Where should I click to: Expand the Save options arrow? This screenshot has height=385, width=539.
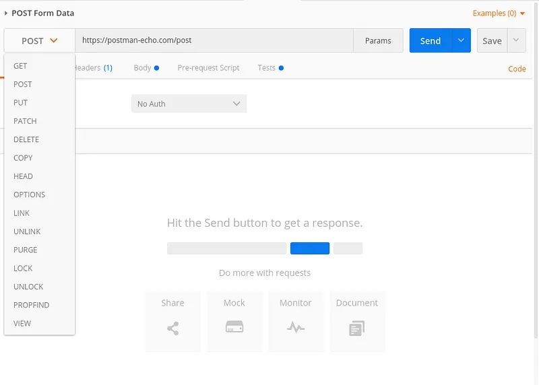(x=516, y=40)
